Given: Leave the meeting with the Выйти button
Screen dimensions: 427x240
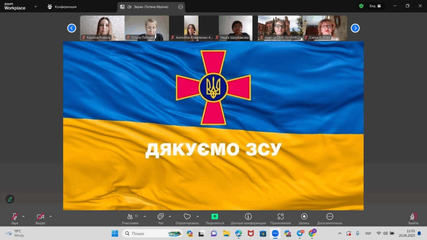Looking at the screenshot, I should coord(413,218).
